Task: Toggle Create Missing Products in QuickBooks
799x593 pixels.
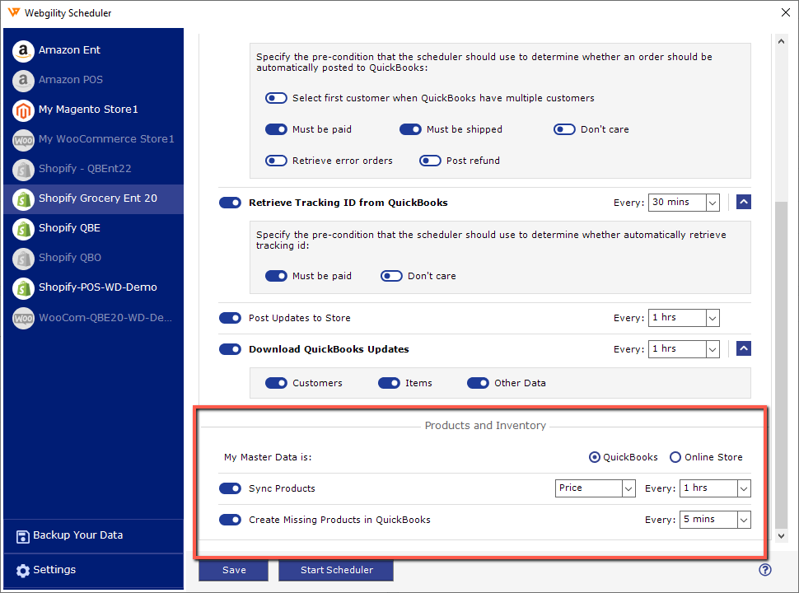Action: [x=230, y=520]
